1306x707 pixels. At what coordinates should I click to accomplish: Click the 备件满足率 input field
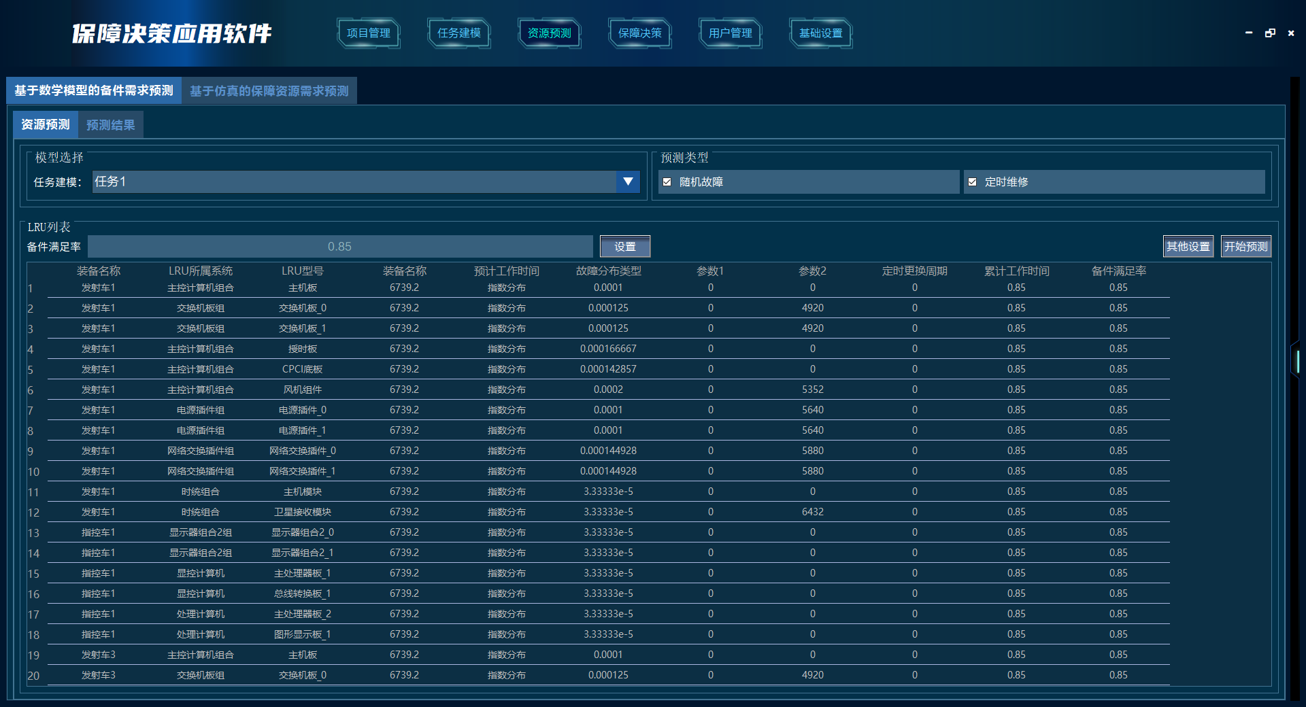(x=340, y=247)
